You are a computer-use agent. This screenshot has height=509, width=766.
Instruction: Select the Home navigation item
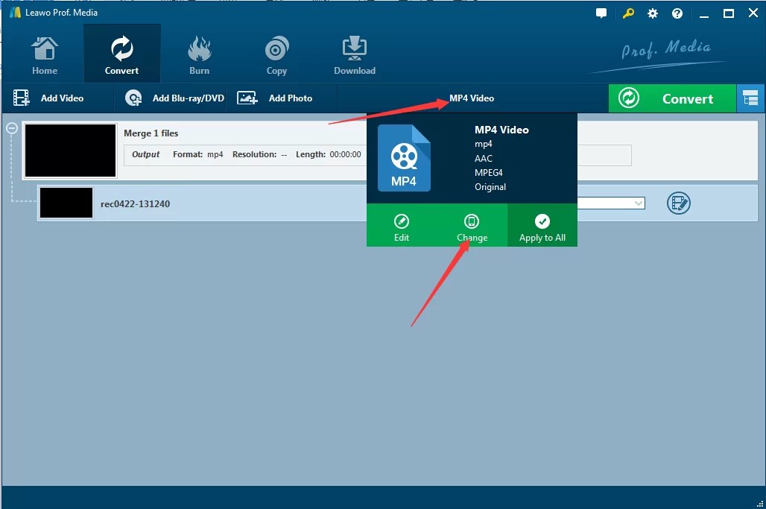tap(44, 53)
